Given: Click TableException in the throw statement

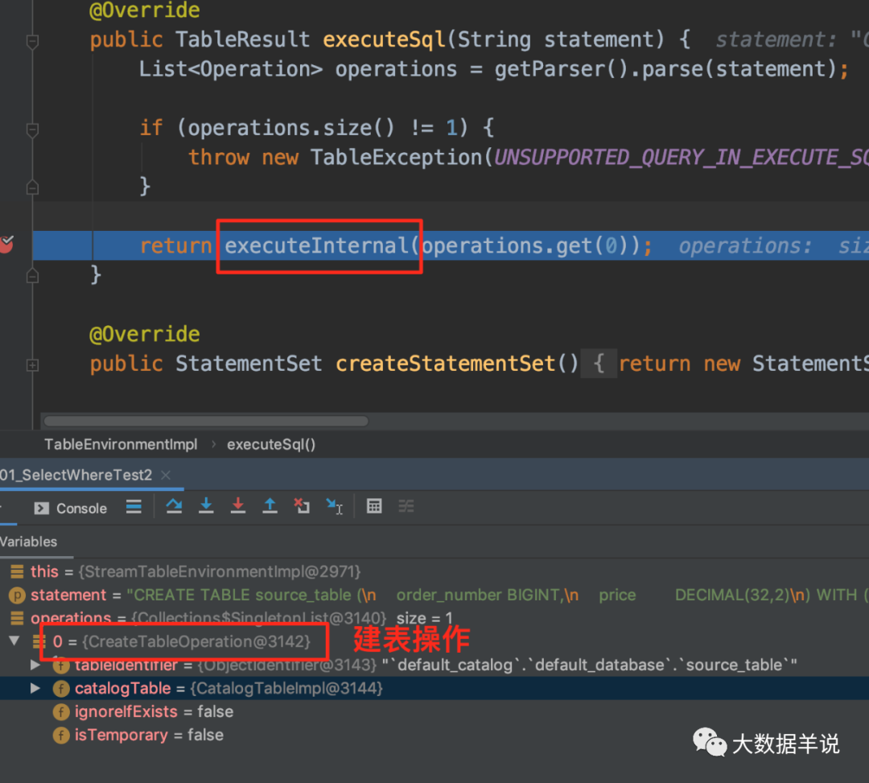Looking at the screenshot, I should pyautogui.click(x=396, y=158).
